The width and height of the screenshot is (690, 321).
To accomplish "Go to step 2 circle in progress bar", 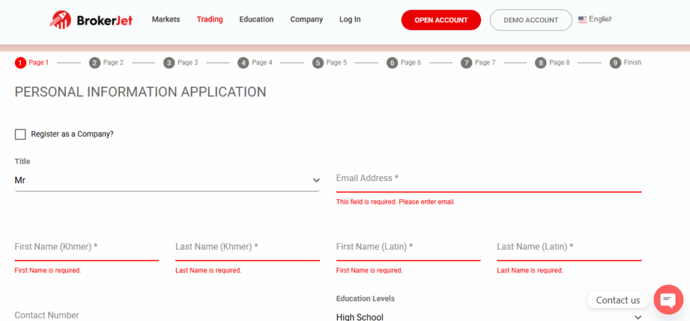I will click(94, 63).
